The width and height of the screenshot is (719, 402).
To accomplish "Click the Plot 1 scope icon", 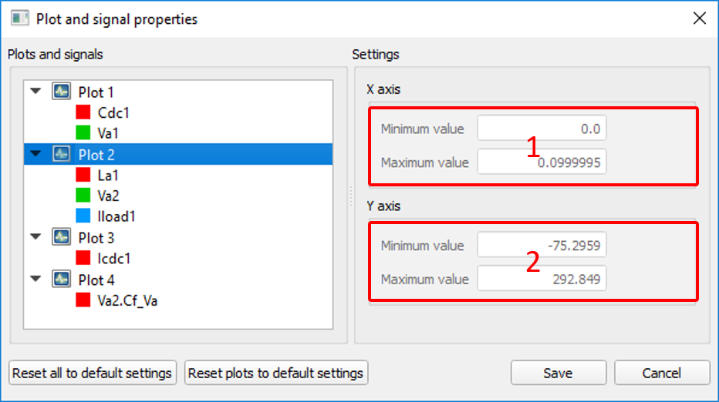I will pyautogui.click(x=61, y=91).
